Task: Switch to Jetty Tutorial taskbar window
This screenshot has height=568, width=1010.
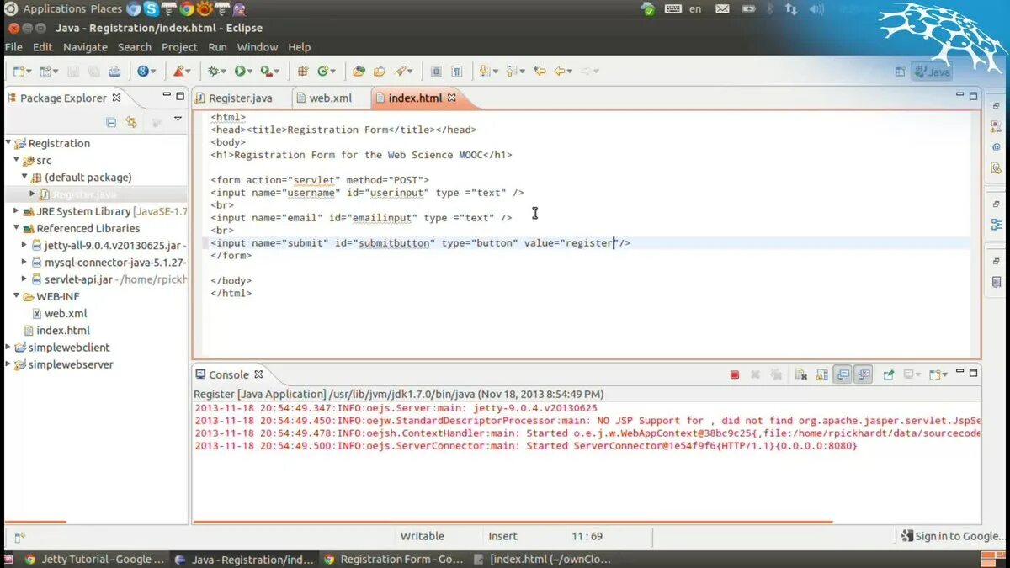Action: pos(94,559)
